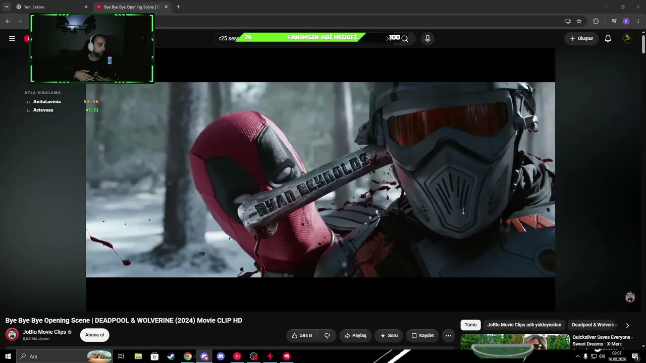Start voice search with the microphone icon
646x363 pixels.
click(427, 39)
